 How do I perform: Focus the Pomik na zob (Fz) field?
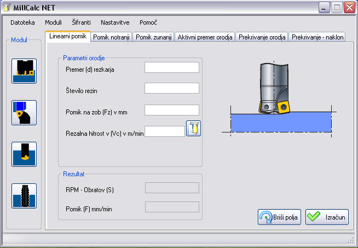[172, 110]
